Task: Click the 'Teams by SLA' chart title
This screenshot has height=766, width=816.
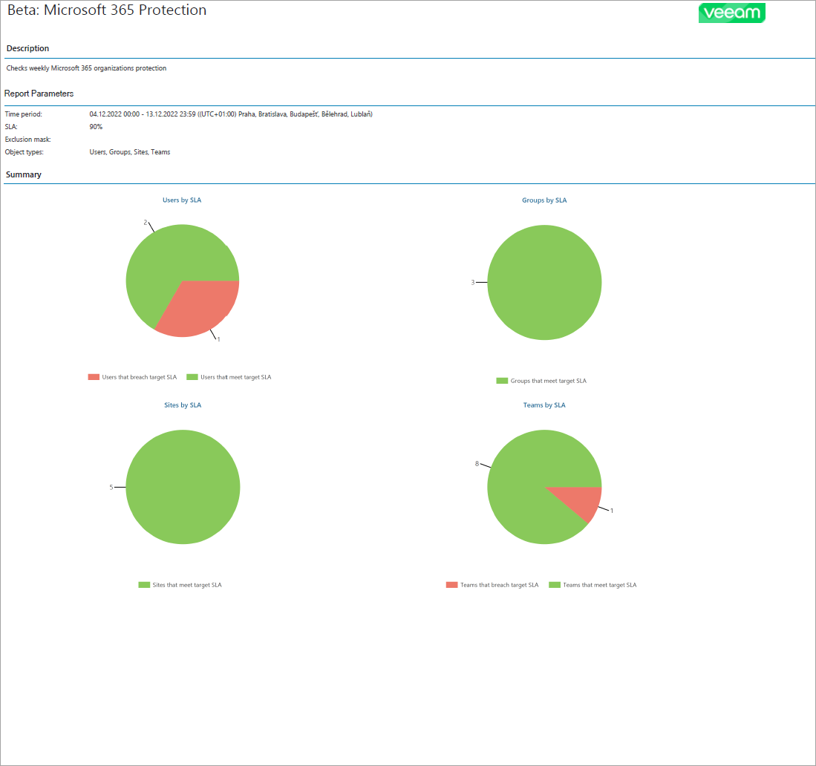Action: point(544,405)
